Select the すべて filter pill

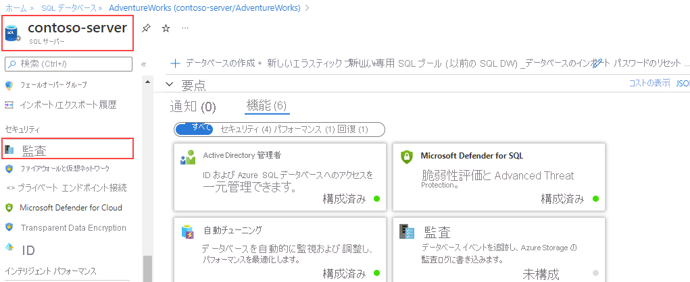click(194, 129)
